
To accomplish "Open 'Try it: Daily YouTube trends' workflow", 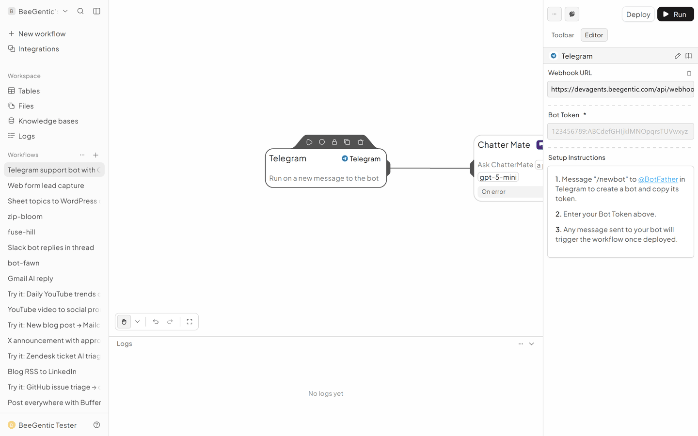I will [x=54, y=294].
